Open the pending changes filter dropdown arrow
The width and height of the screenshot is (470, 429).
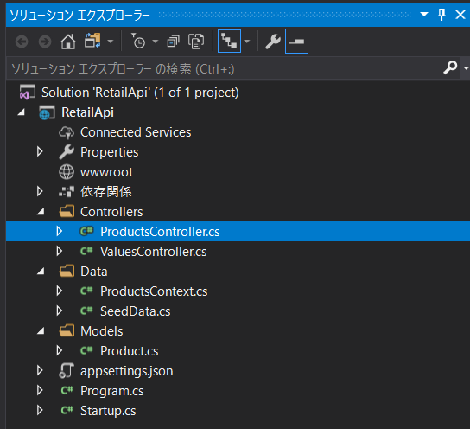155,42
